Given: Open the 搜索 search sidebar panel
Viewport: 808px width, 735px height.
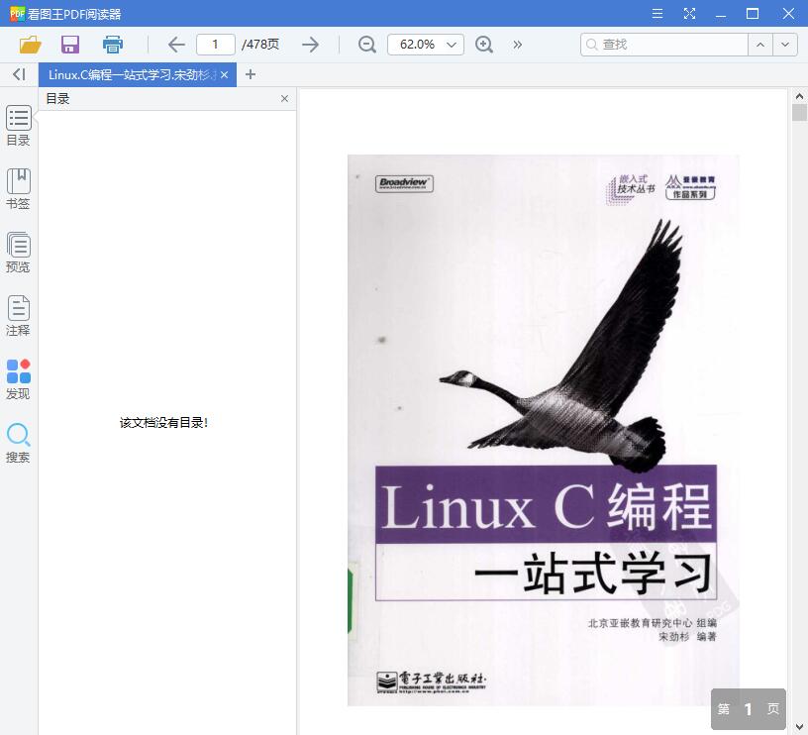Looking at the screenshot, I should click(18, 443).
